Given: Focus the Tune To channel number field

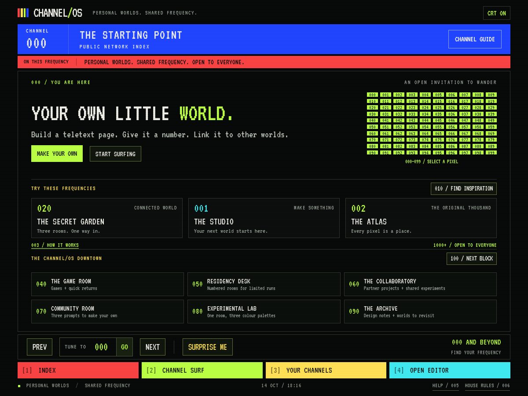Looking at the screenshot, I should tap(101, 347).
